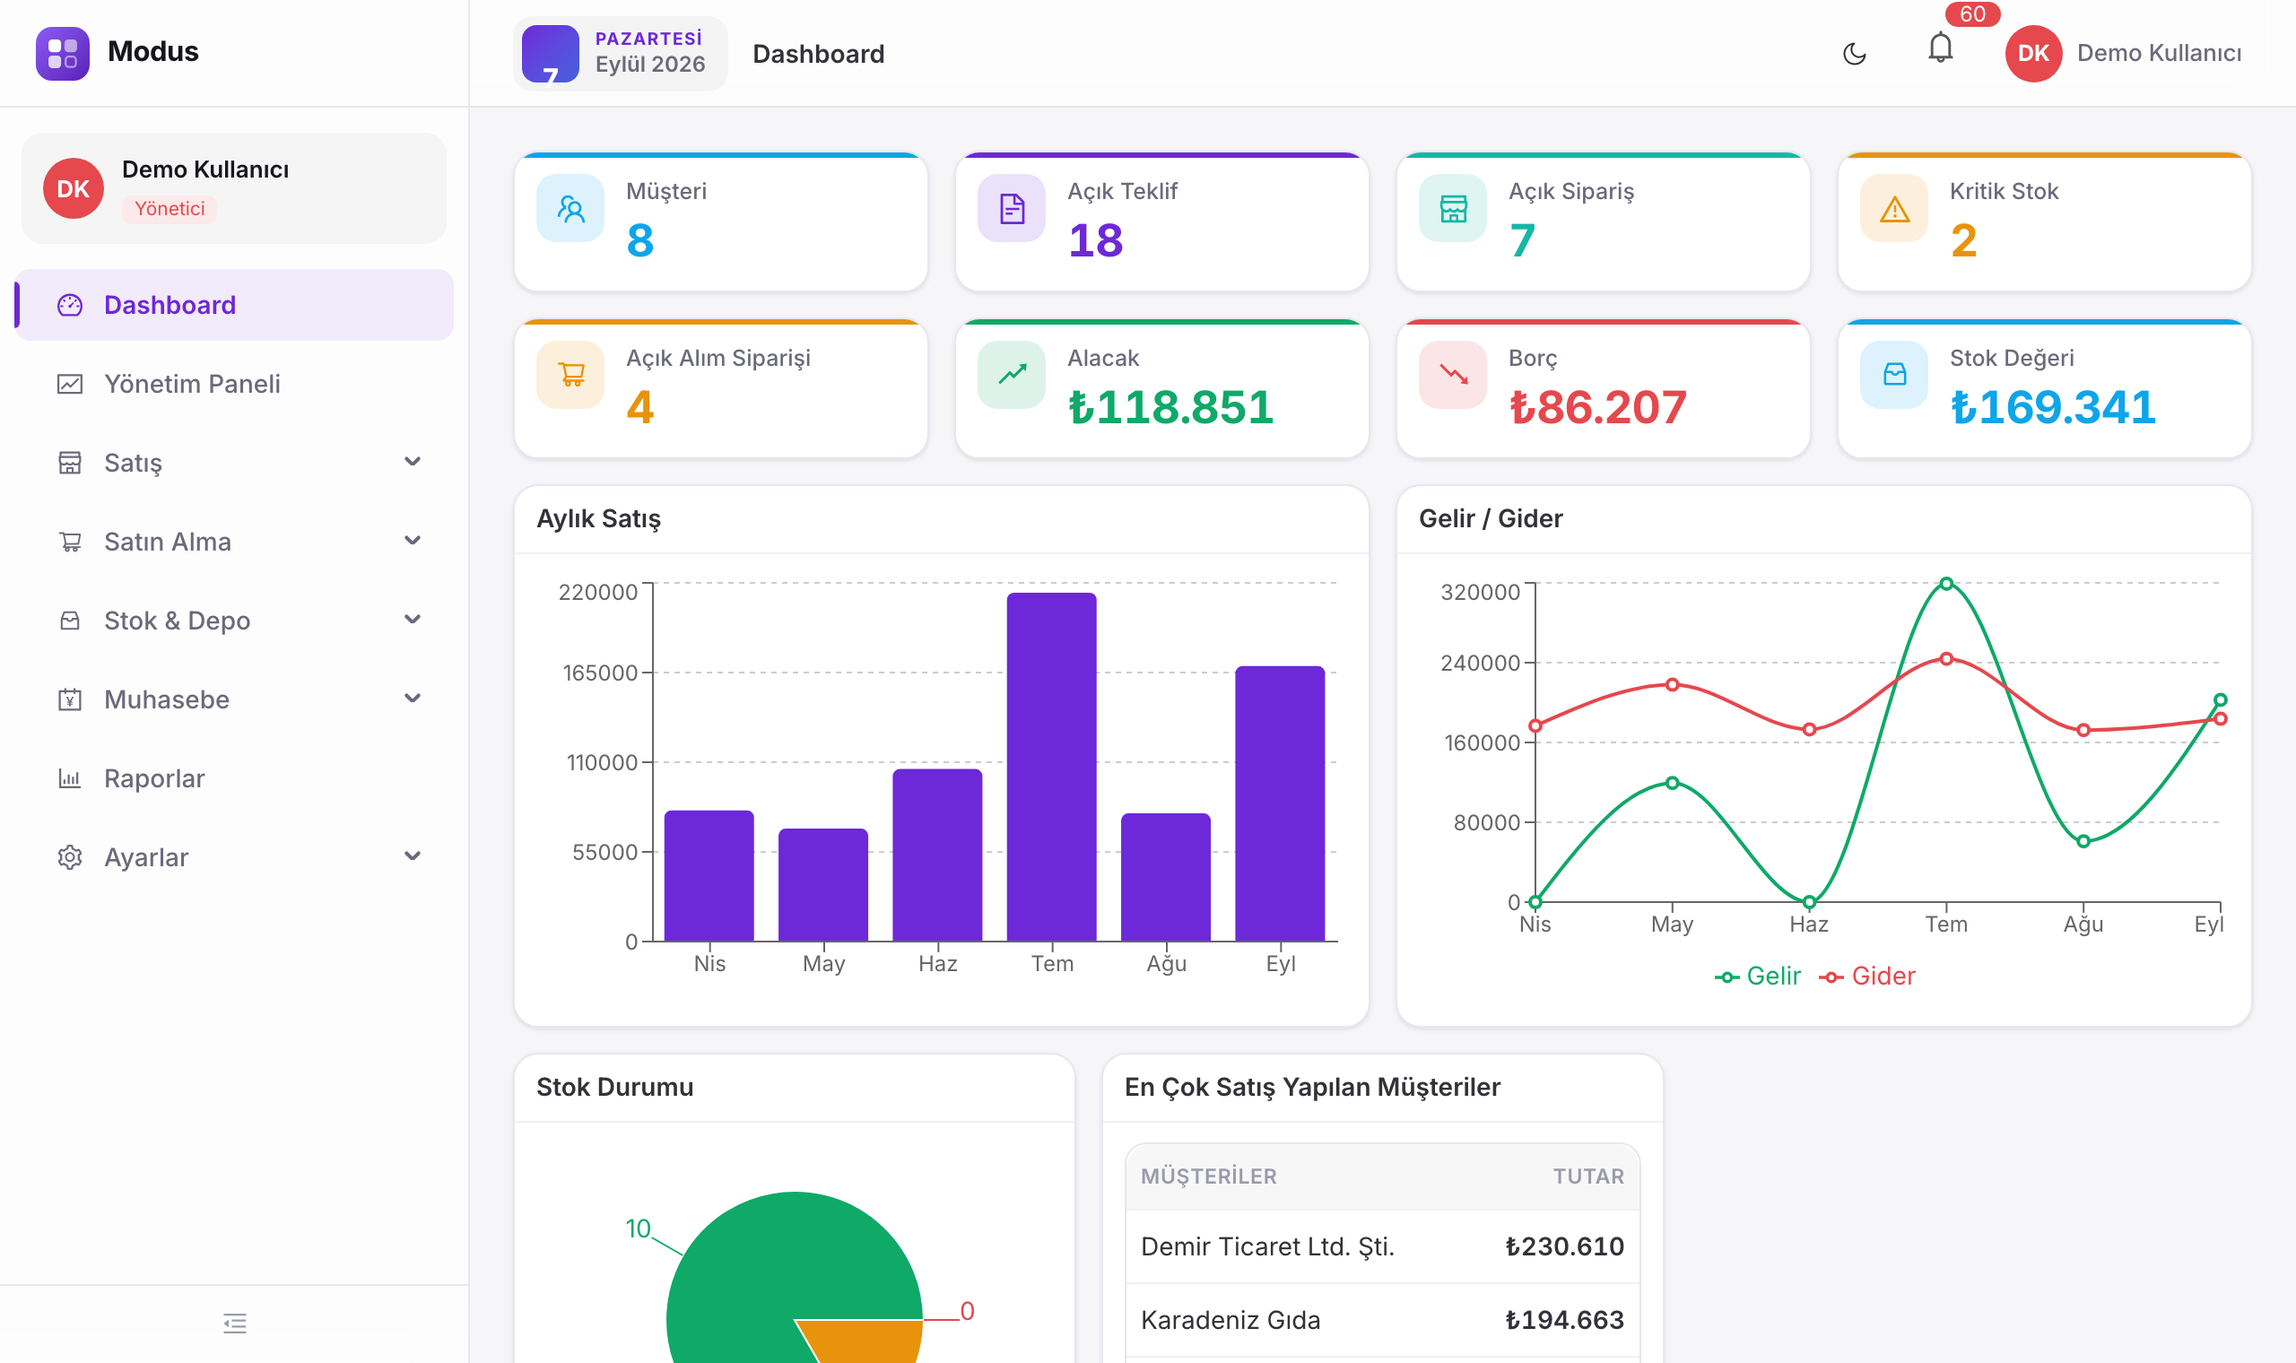Image resolution: width=2296 pixels, height=1363 pixels.
Task: Select Stok & Depo in sidebar
Action: (x=235, y=620)
